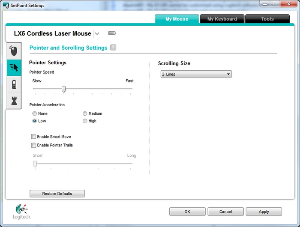Screen dimensions: 300x227
Task: Switch to the My Keyboard tab
Action: pyautogui.click(x=222, y=19)
